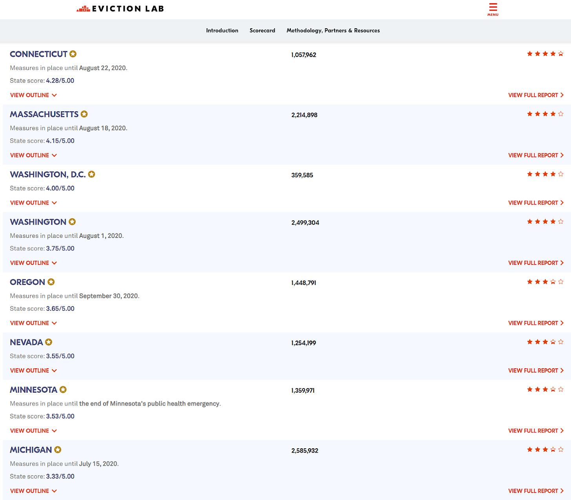
Task: Click the number 2,214,898
Action: click(304, 115)
